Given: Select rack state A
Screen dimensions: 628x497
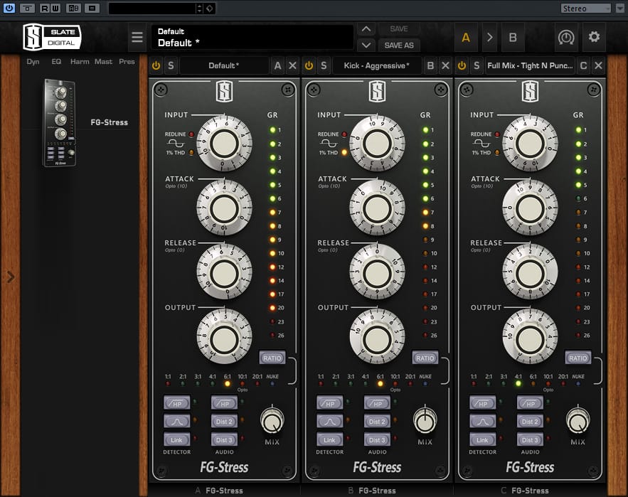Looking at the screenshot, I should [x=466, y=38].
